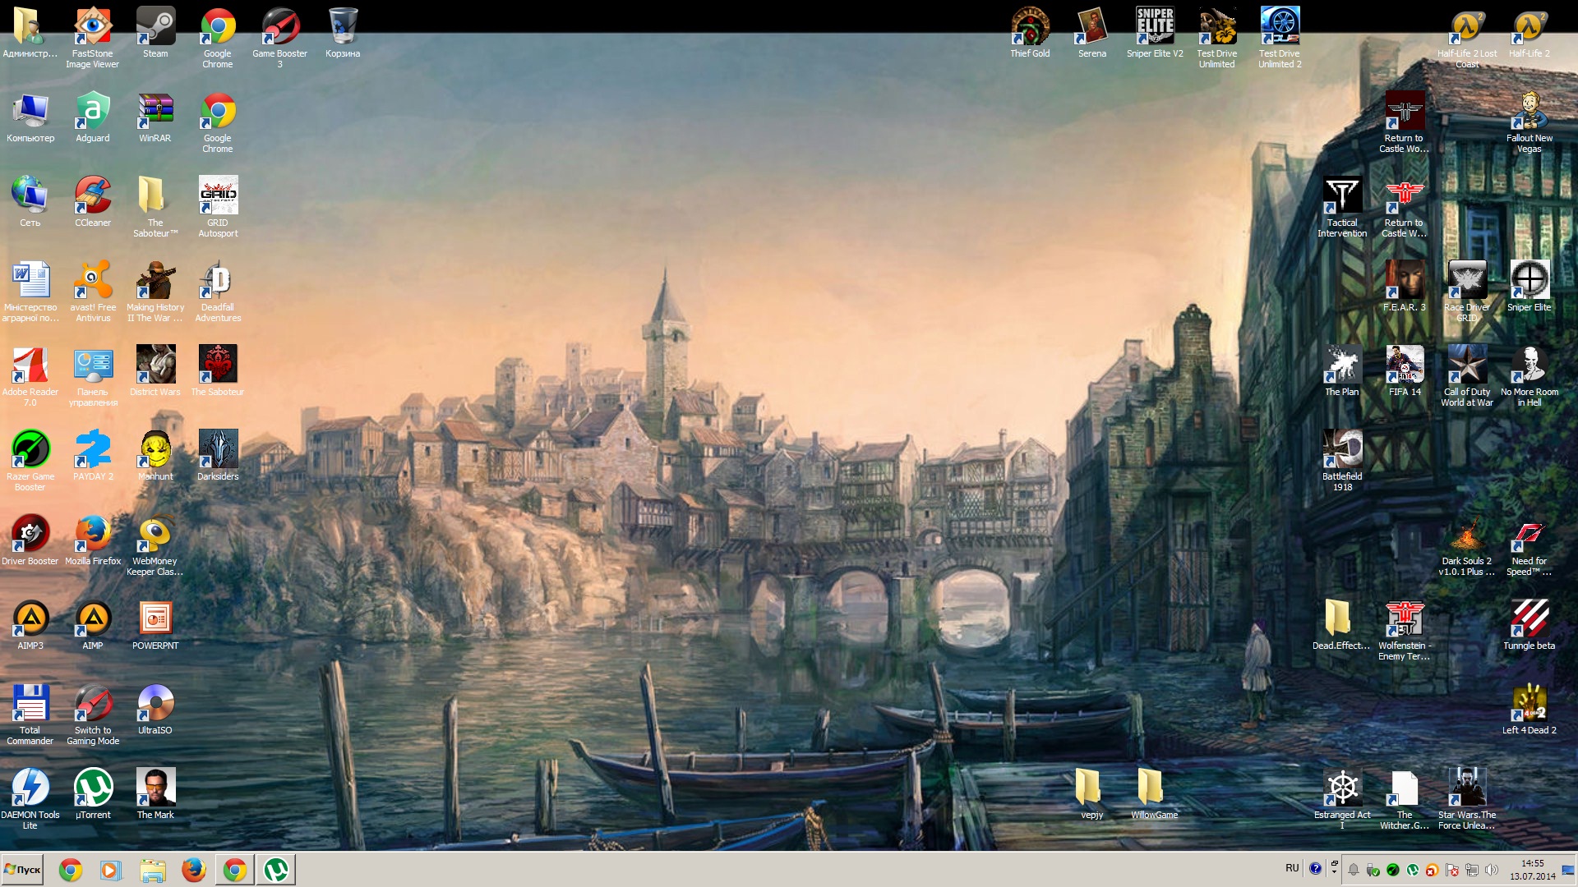Launch F.E.A.R. 3 game shortcut
The image size is (1578, 887).
[1405, 287]
